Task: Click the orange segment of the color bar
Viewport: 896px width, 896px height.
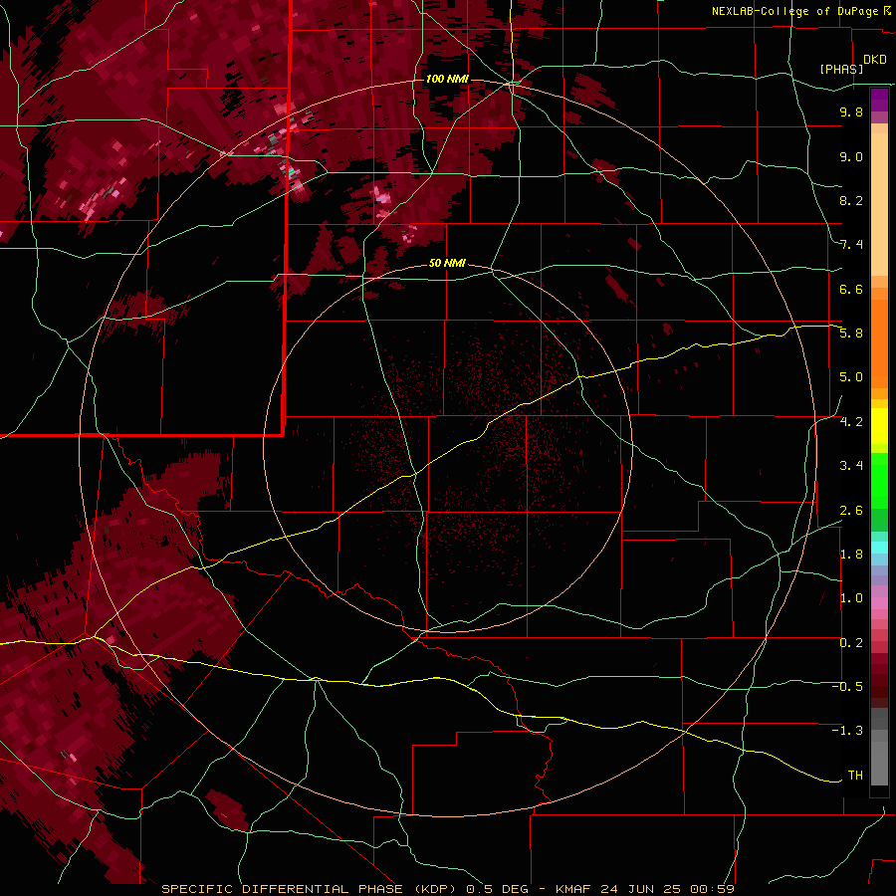Action: (x=879, y=342)
